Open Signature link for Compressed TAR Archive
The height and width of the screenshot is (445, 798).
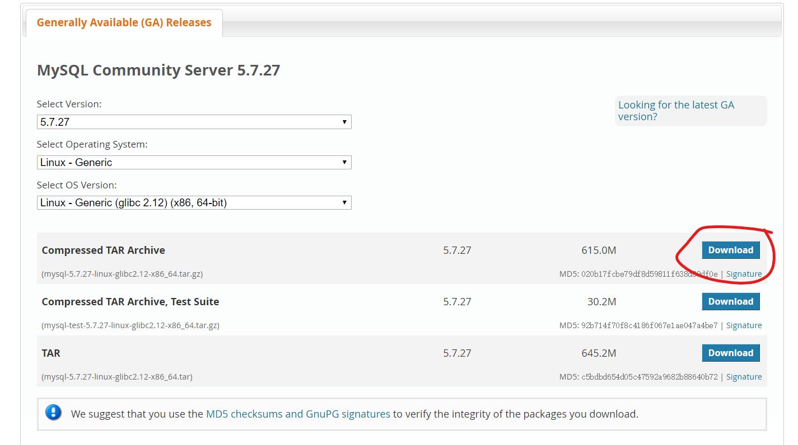[744, 274]
